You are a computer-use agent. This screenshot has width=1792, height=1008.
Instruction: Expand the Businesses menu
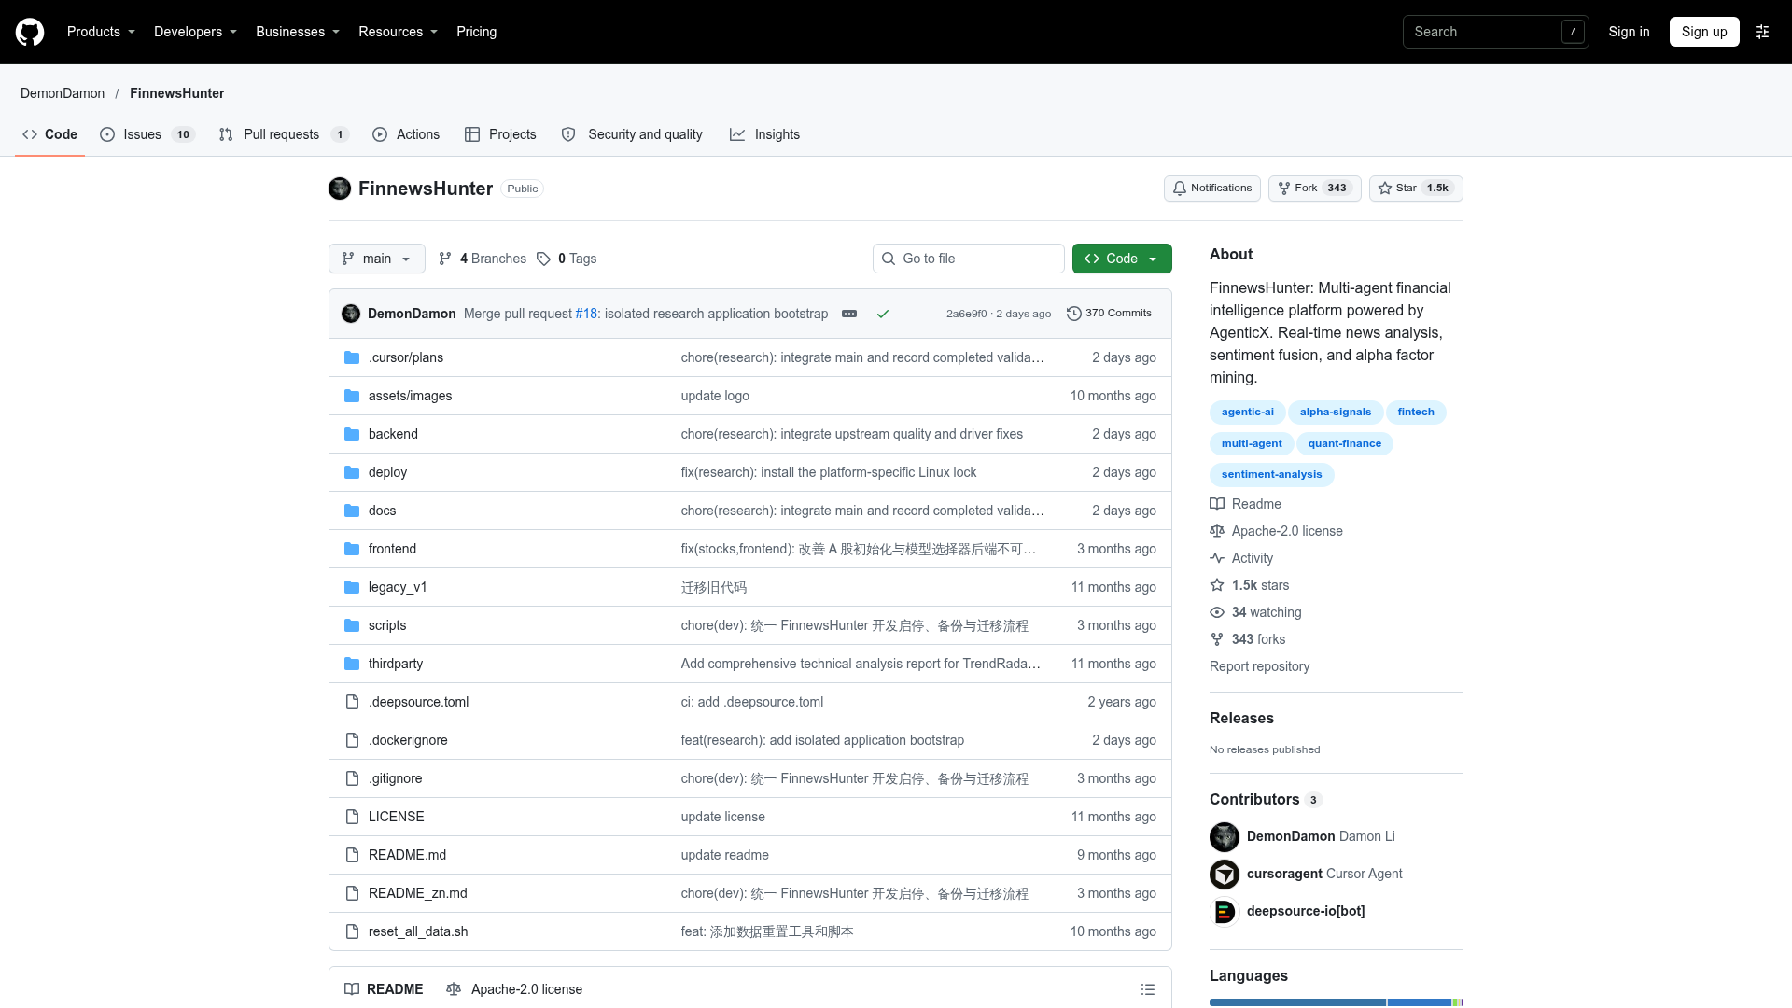click(298, 32)
